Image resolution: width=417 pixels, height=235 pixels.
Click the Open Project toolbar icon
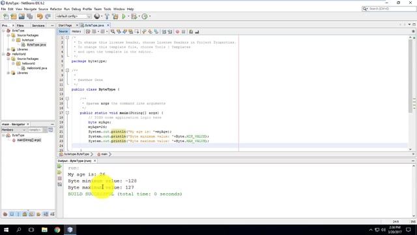click(x=22, y=16)
